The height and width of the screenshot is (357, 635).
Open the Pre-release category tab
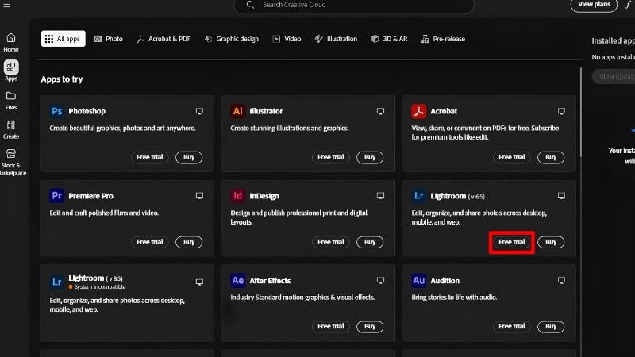[443, 39]
